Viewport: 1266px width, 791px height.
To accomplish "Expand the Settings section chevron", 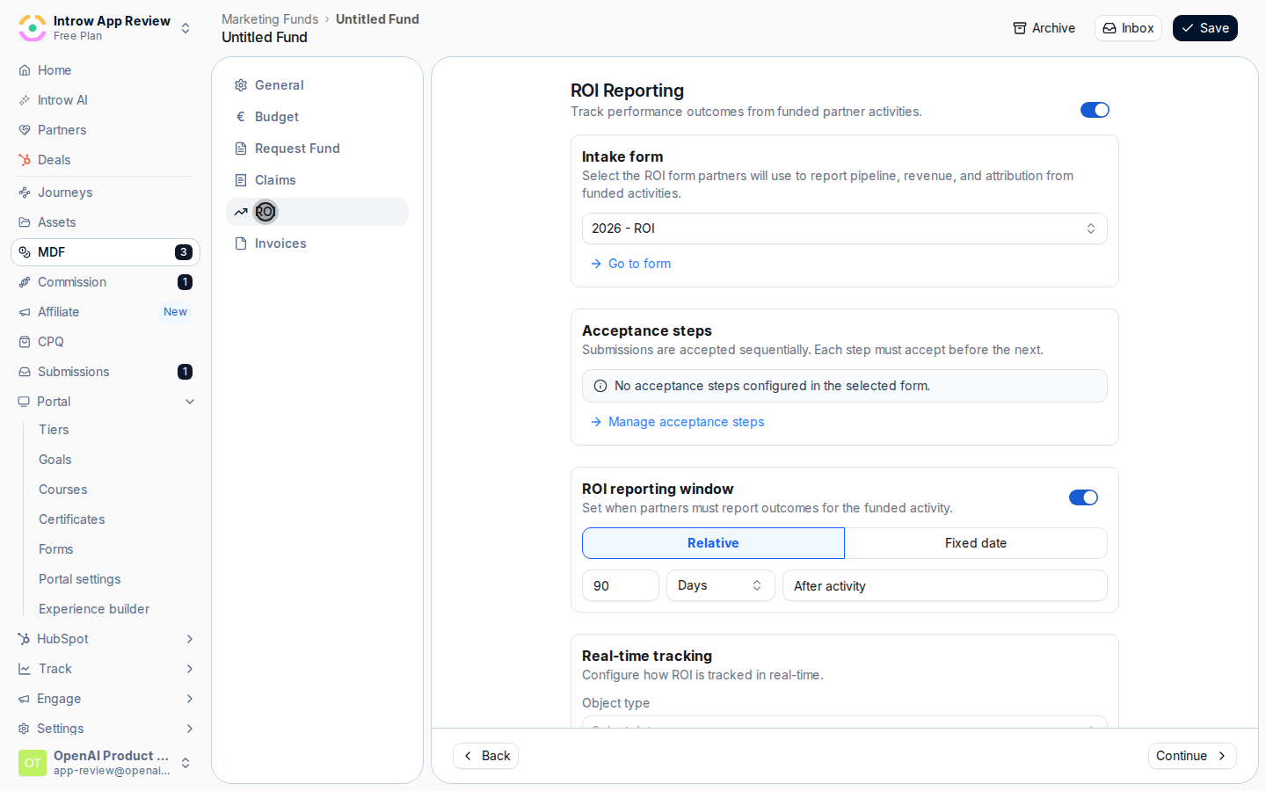I will [x=190, y=729].
